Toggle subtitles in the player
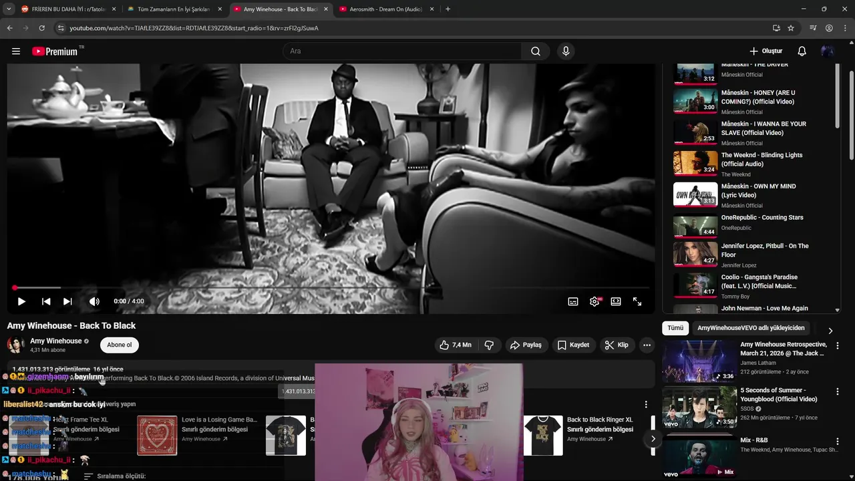This screenshot has height=481, width=855. point(573,301)
